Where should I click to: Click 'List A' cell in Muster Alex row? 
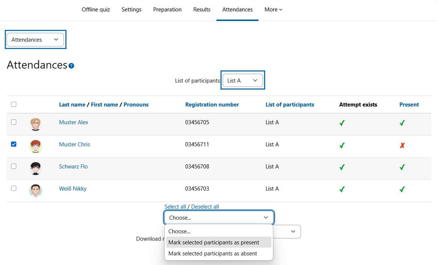[272, 122]
